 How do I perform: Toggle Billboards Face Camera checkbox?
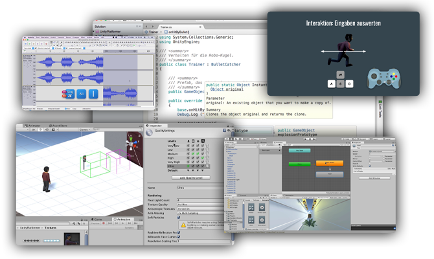[x=179, y=237]
